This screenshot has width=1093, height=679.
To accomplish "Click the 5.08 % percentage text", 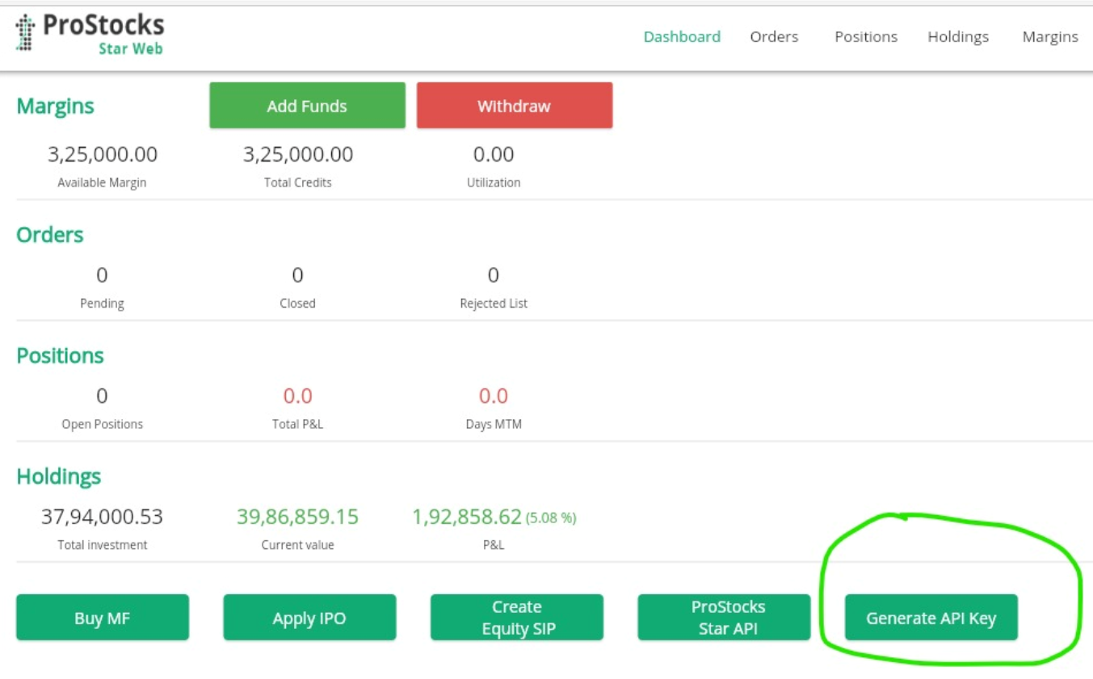I will [x=551, y=518].
